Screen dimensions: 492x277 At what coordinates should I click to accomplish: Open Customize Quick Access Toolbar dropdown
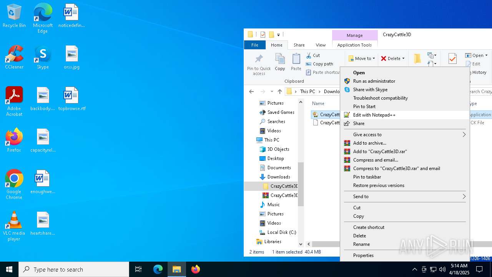[278, 35]
